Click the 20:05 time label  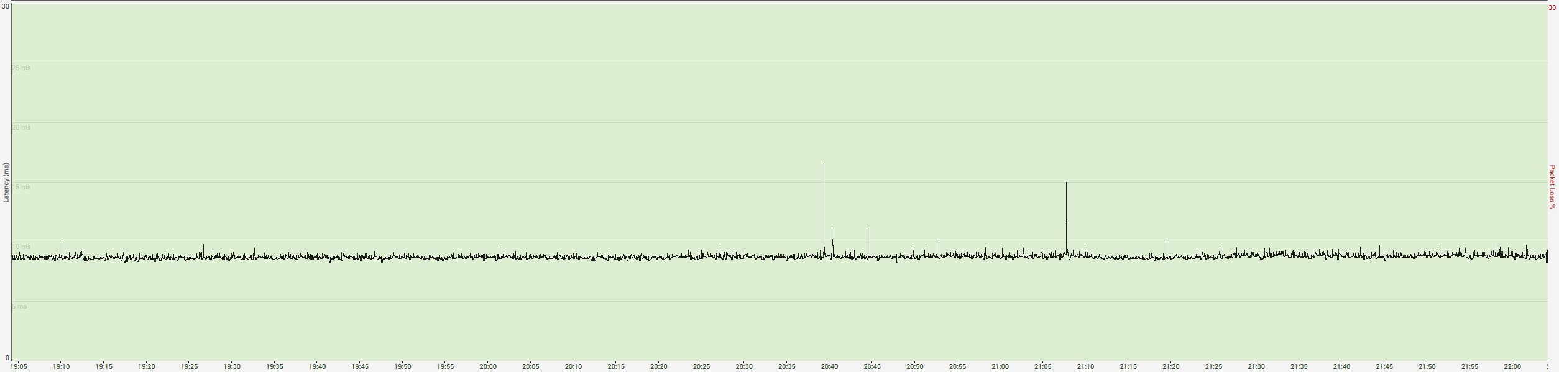[x=531, y=366]
